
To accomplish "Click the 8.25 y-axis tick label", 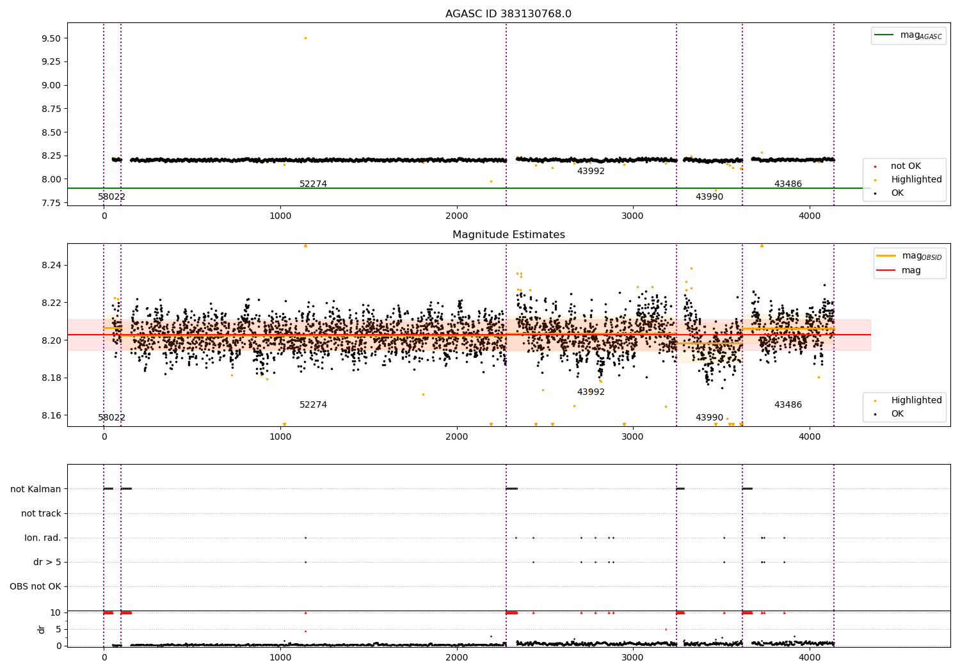I will [x=51, y=156].
